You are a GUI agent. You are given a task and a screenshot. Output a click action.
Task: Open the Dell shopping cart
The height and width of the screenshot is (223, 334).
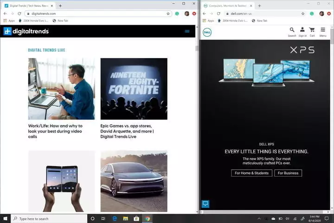[x=312, y=31]
